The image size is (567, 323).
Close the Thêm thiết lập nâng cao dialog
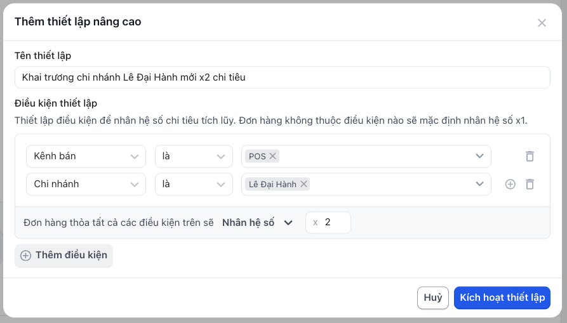(542, 23)
